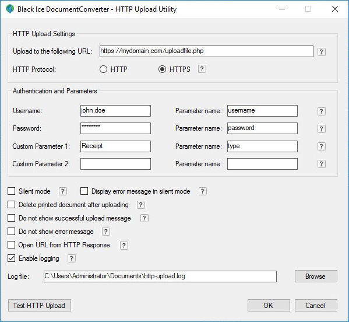Select the HTTP protocol radio button

tap(103, 69)
